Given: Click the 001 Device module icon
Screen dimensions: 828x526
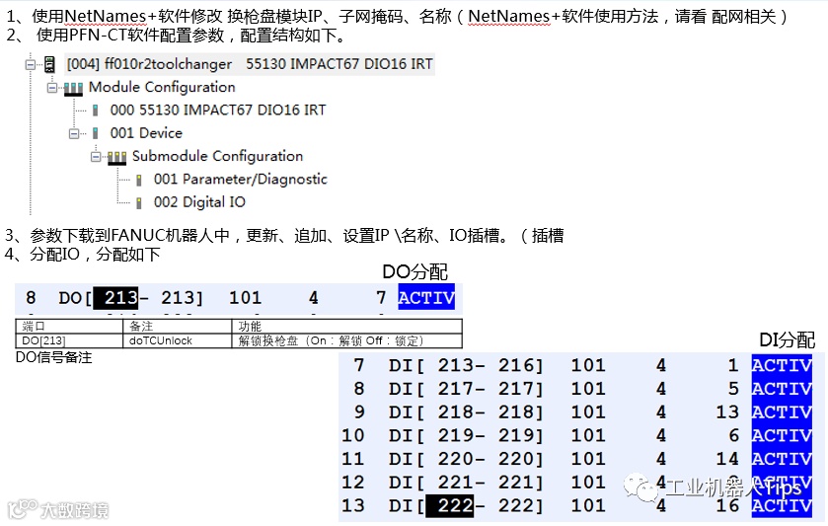Looking at the screenshot, I should coord(95,133).
